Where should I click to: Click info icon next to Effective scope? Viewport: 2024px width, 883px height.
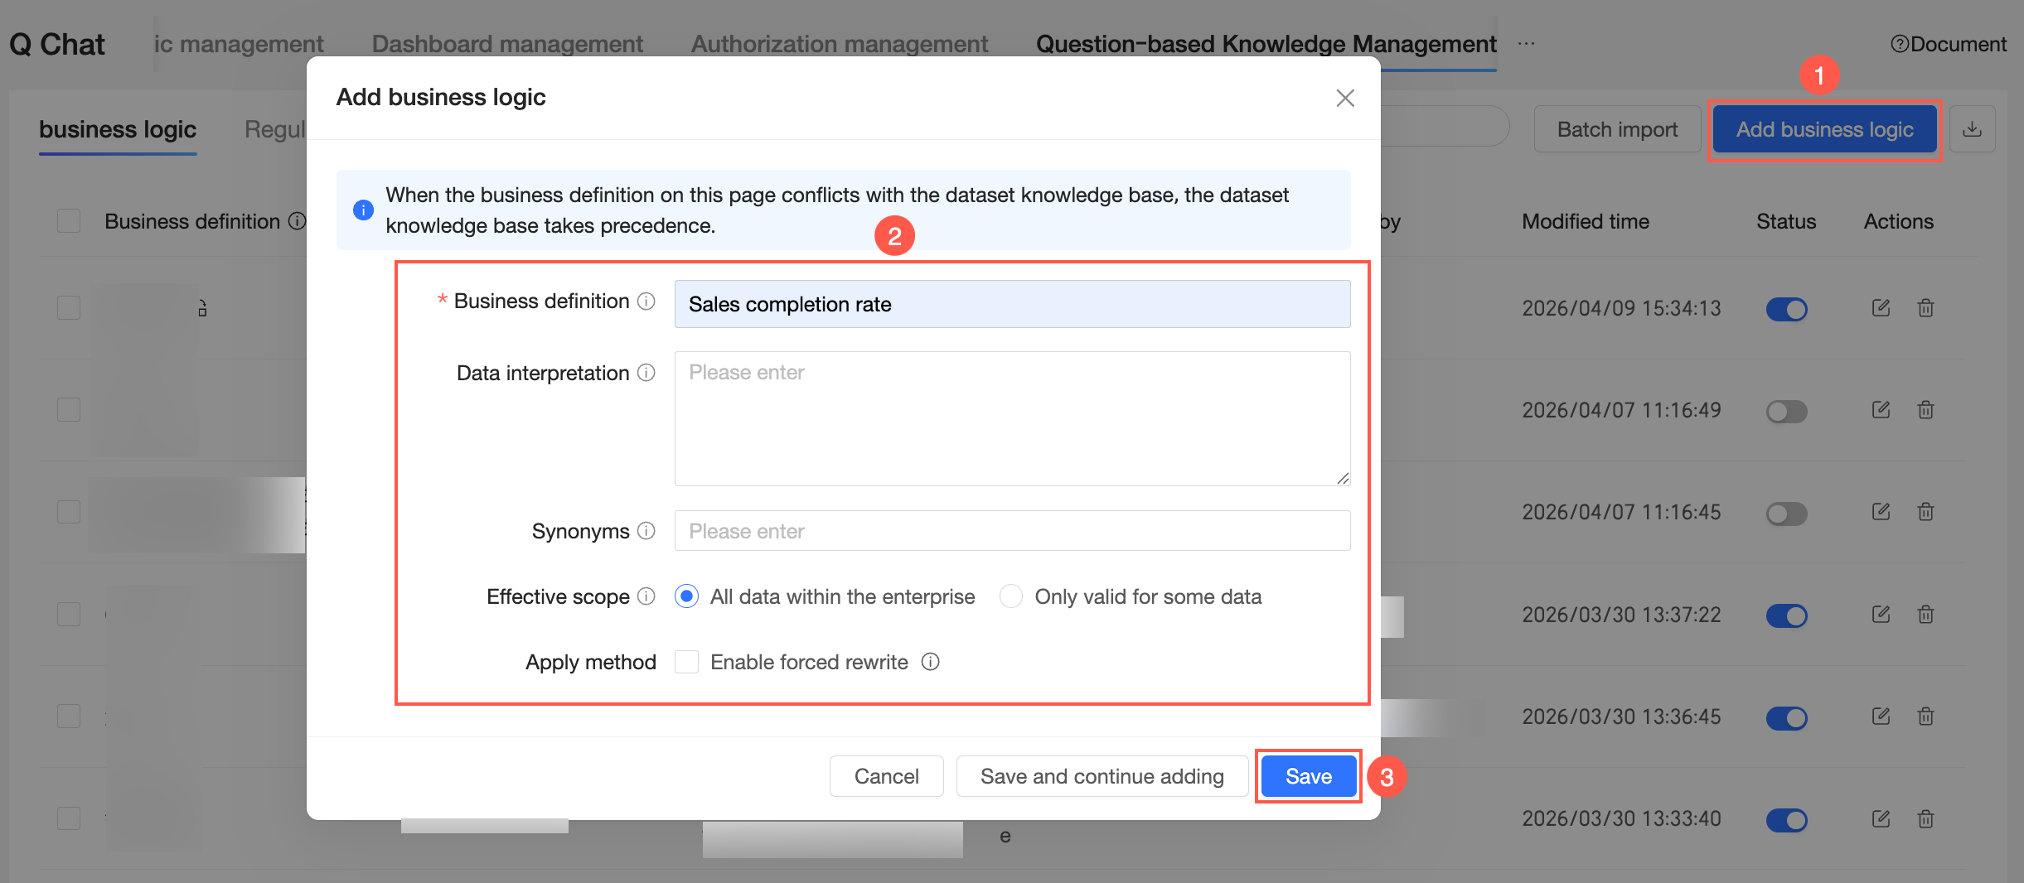[x=646, y=596]
